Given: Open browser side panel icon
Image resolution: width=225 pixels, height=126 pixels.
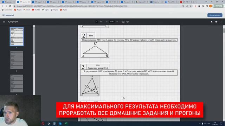Looking at the screenshot, I should click(207, 6).
